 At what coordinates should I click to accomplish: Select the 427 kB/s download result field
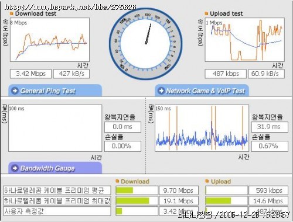[x=71, y=74]
